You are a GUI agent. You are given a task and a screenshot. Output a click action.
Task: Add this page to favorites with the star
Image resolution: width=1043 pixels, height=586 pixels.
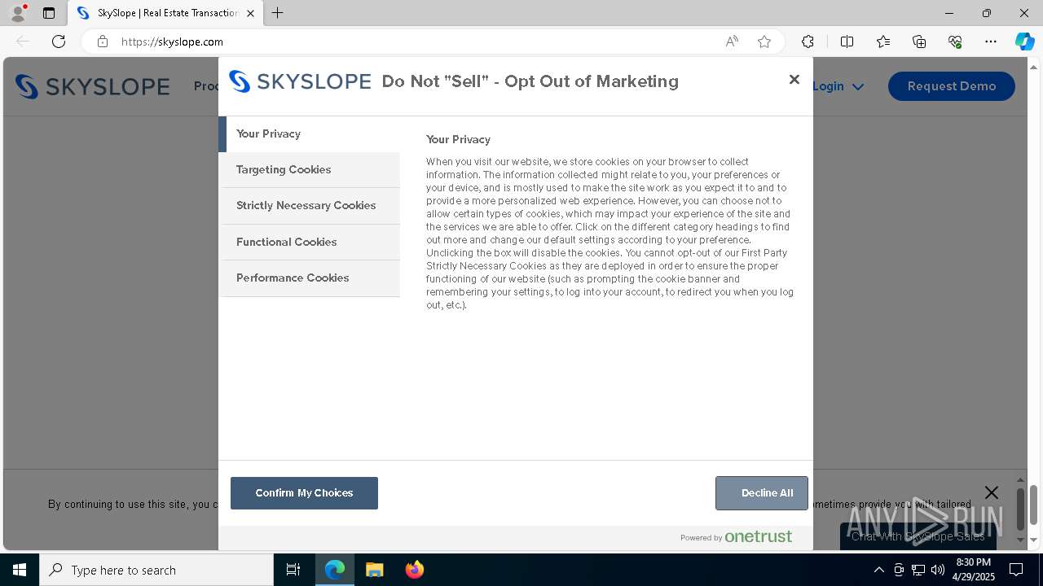click(764, 42)
